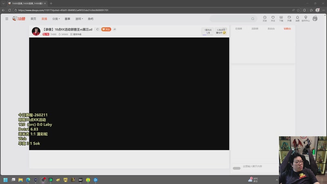Open the start-streaming (开播) icon
The width and height of the screenshot is (327, 184).
point(289,18)
